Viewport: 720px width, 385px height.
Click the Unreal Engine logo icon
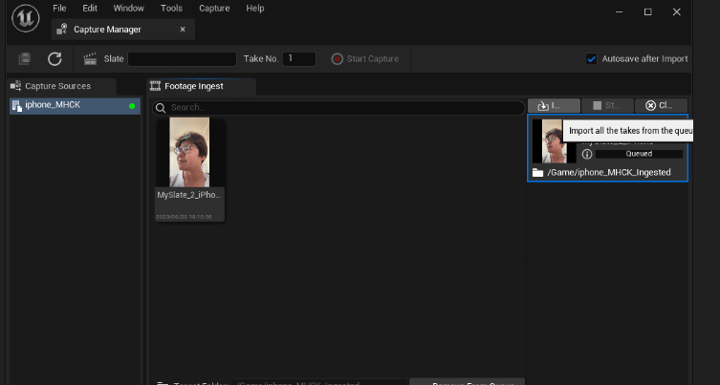(x=26, y=18)
